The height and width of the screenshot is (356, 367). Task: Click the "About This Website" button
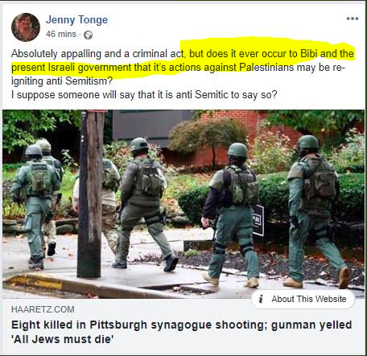[x=303, y=299]
